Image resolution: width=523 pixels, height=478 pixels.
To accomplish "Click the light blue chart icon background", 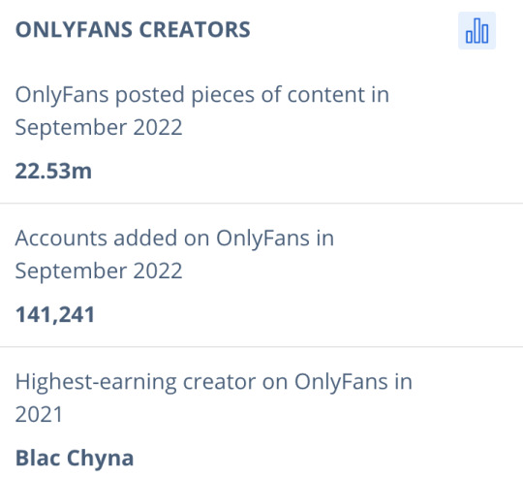I will [x=477, y=31].
